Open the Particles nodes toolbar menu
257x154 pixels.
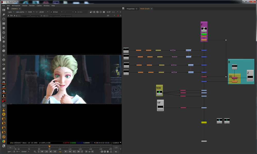(4, 55)
